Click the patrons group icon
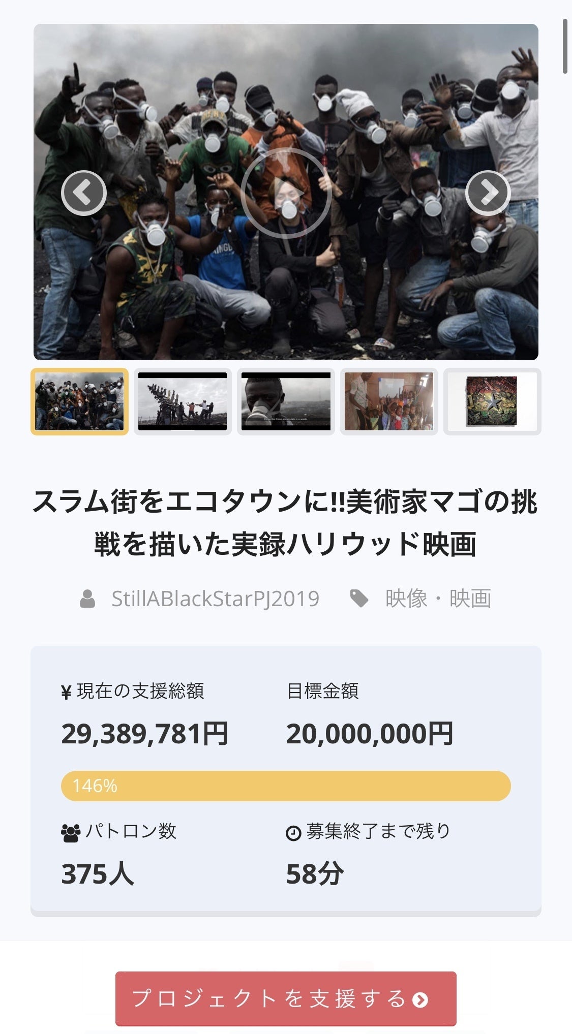Image resolution: width=572 pixels, height=1034 pixels. (x=70, y=832)
